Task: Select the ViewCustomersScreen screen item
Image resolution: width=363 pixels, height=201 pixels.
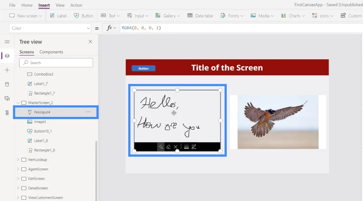Action: [x=45, y=197]
